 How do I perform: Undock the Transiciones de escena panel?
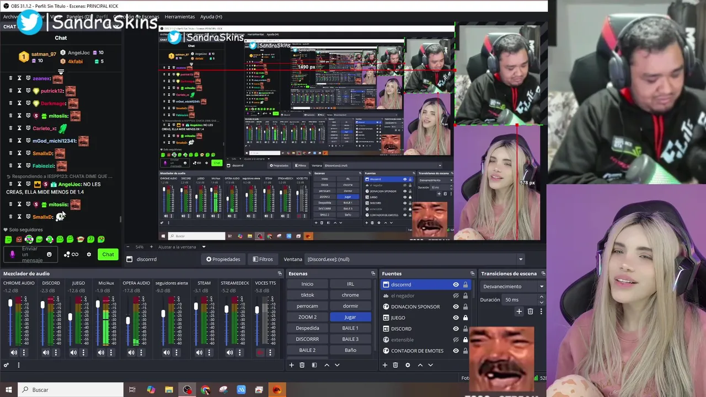click(543, 273)
